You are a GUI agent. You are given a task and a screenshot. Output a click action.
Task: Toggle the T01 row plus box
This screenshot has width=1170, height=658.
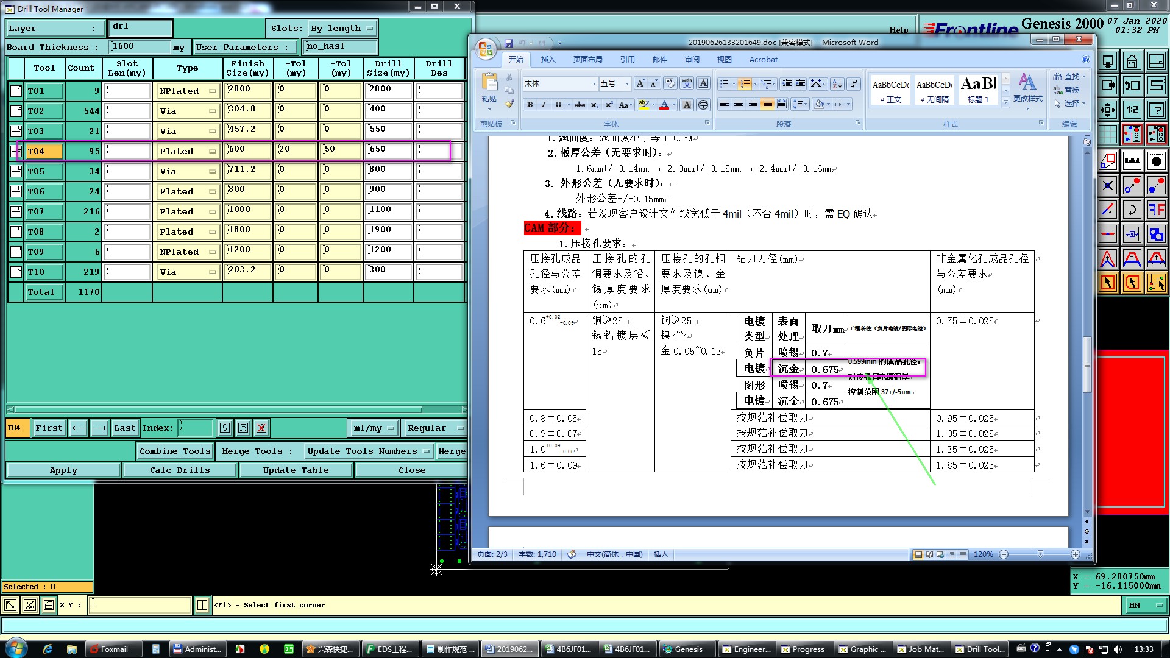pyautogui.click(x=16, y=91)
